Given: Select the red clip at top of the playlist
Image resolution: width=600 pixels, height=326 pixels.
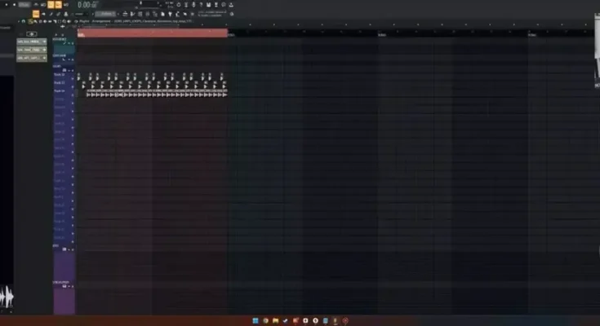Looking at the screenshot, I should coord(152,33).
